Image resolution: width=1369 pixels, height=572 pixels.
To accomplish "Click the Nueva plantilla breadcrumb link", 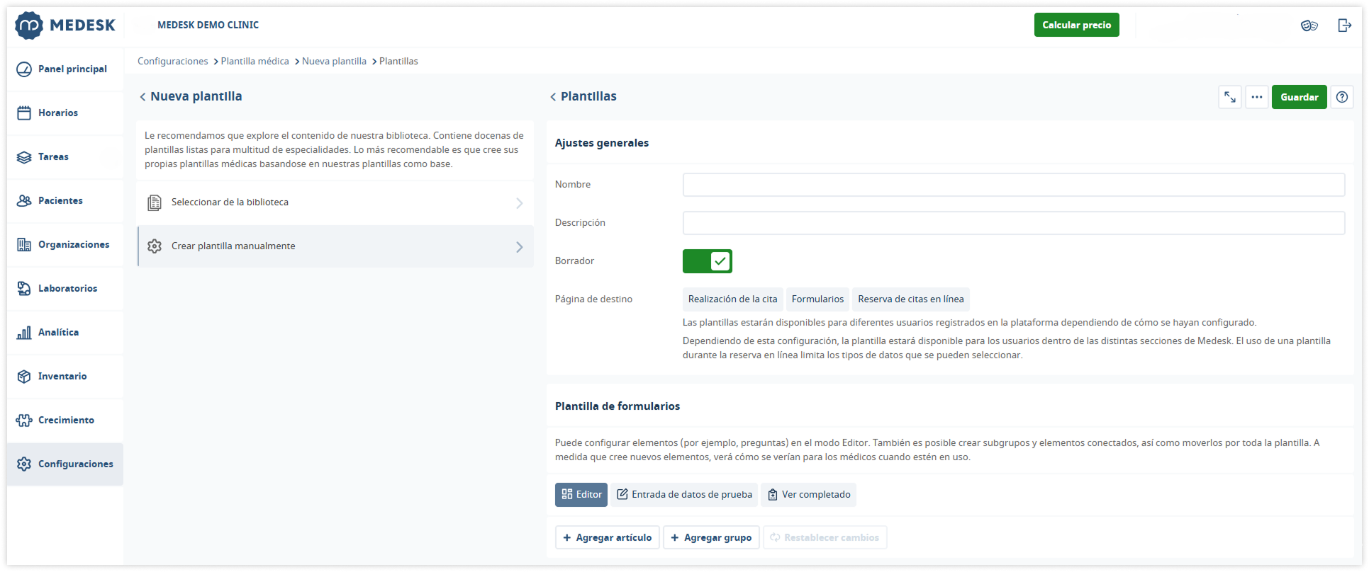I will (x=334, y=61).
